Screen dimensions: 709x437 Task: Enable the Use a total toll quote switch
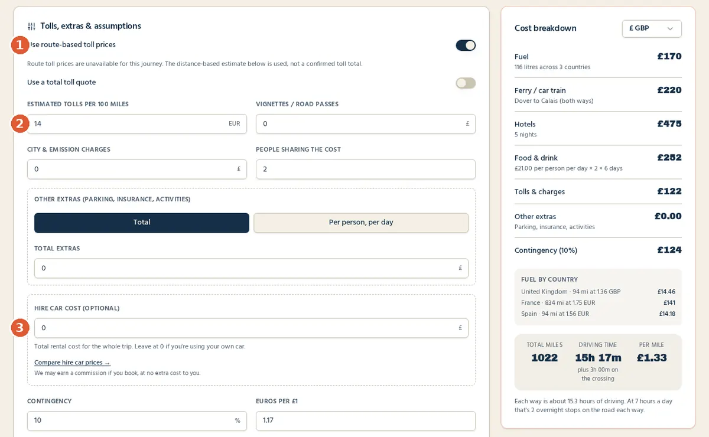(466, 83)
